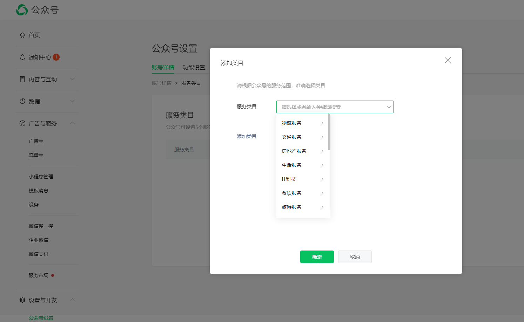Open 小程序管理 in the sidebar
Image resolution: width=524 pixels, height=322 pixels.
click(x=41, y=177)
